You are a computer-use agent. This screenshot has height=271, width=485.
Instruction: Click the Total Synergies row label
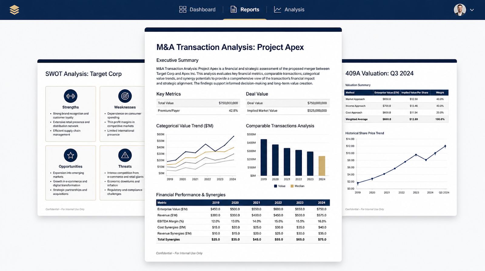[169, 239]
